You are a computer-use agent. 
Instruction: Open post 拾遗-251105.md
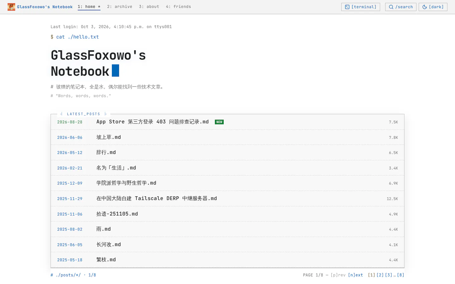[117, 214]
